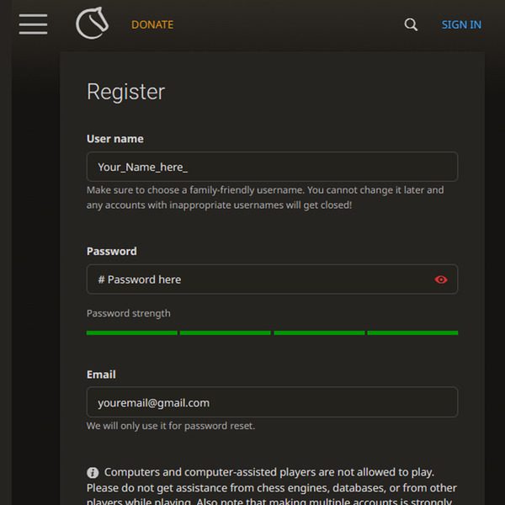Click the first password strength bar segment
505x505 pixels.
(x=132, y=332)
